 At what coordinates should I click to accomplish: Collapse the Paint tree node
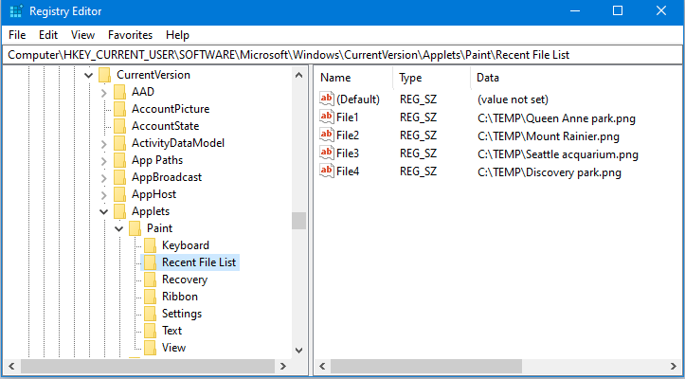pyautogui.click(x=118, y=228)
